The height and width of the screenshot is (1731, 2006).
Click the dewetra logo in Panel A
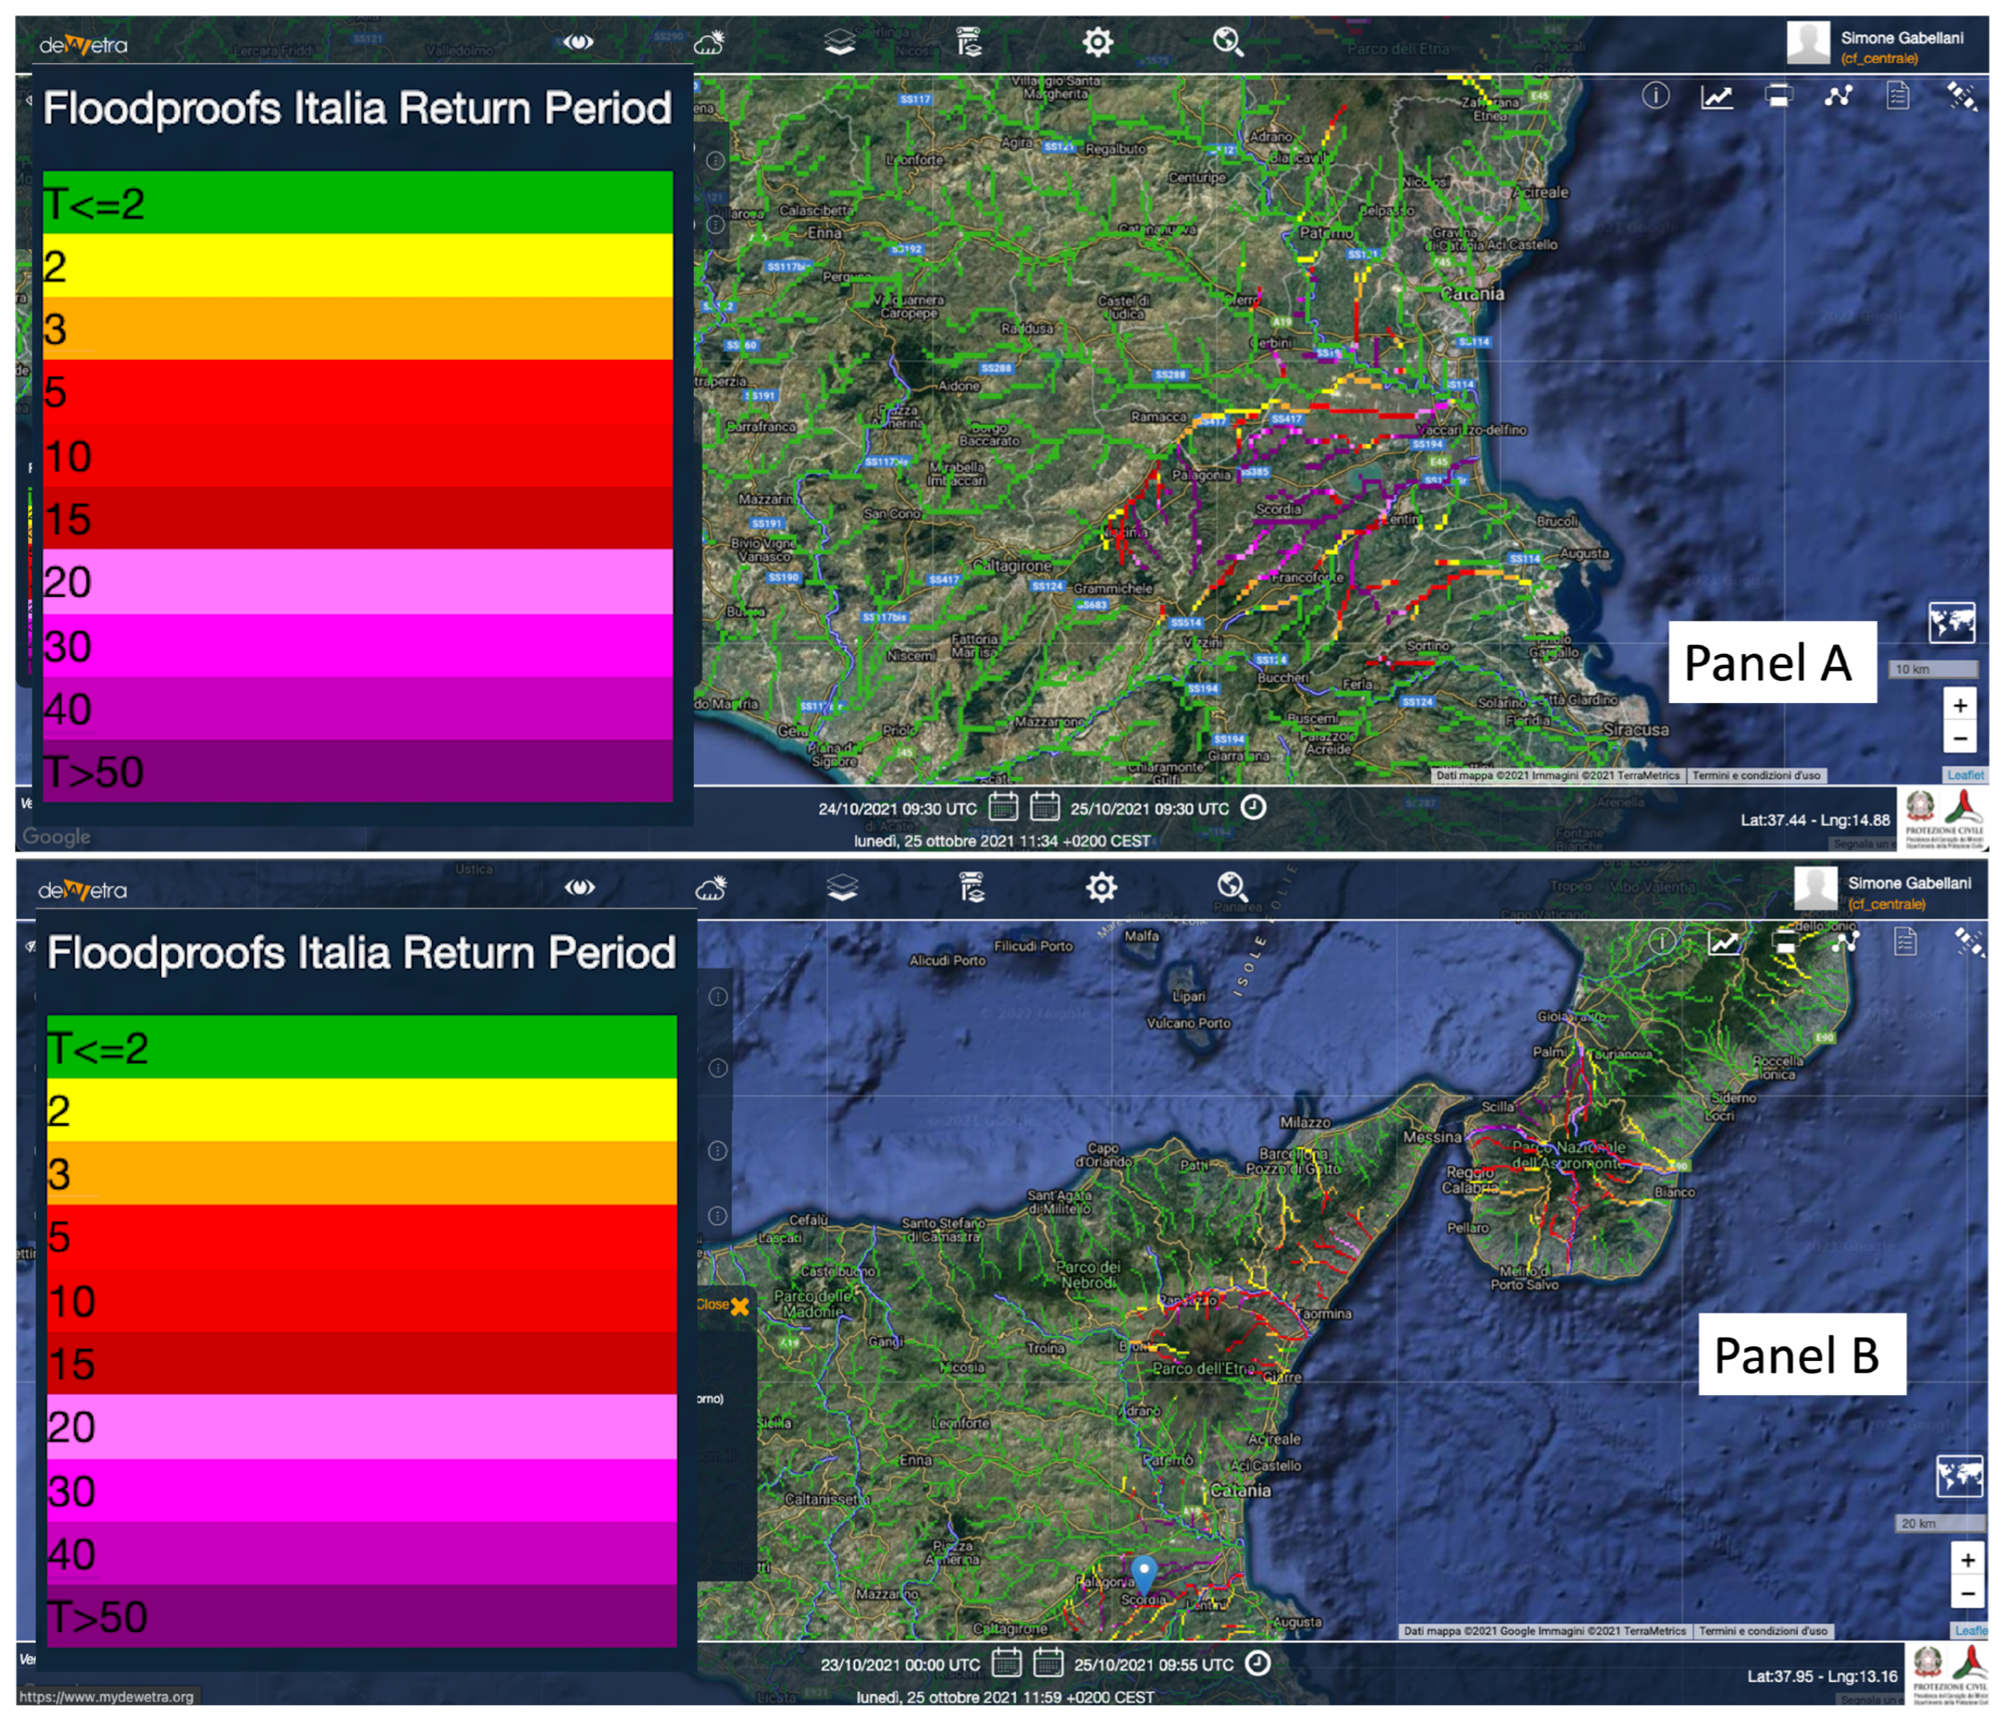tap(83, 44)
